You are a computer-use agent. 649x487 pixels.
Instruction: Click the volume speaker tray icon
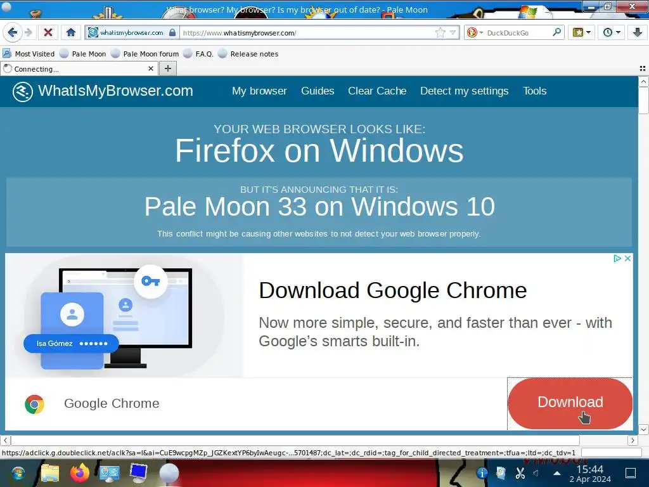pyautogui.click(x=536, y=473)
